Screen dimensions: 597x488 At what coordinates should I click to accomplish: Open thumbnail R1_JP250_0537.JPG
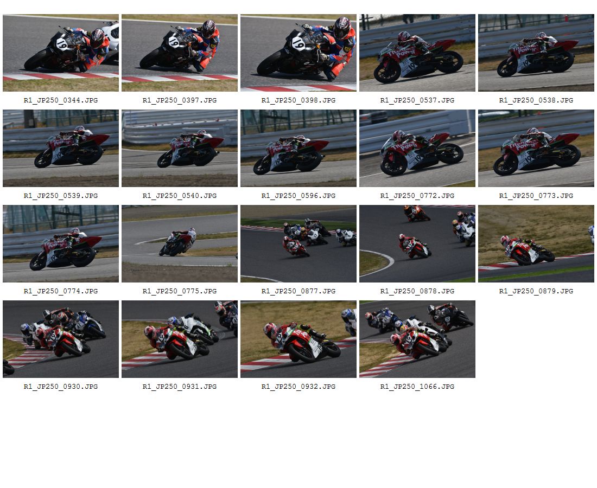417,53
